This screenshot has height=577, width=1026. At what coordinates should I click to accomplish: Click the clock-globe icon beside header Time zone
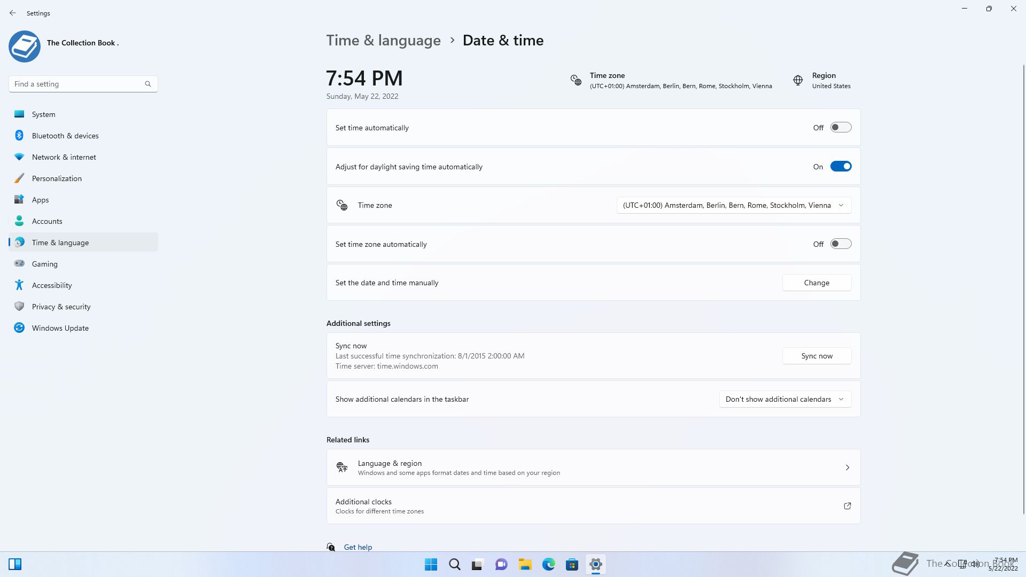576,80
